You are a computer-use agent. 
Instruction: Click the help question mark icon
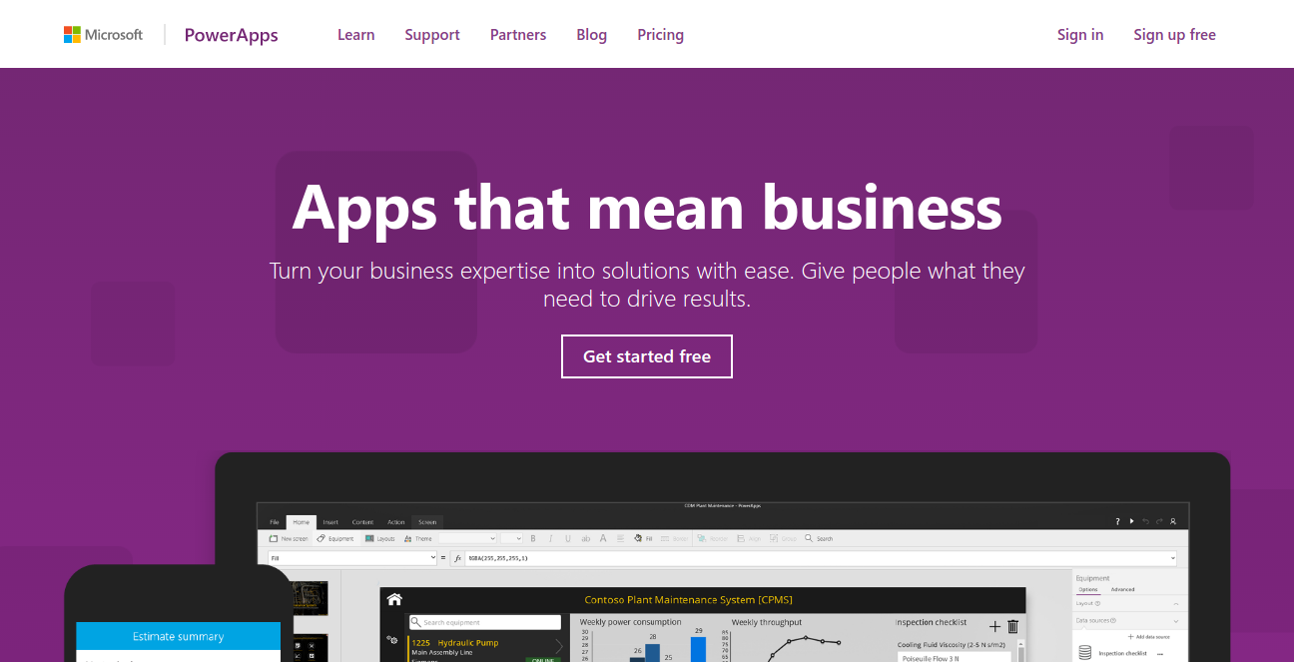pos(1117,521)
